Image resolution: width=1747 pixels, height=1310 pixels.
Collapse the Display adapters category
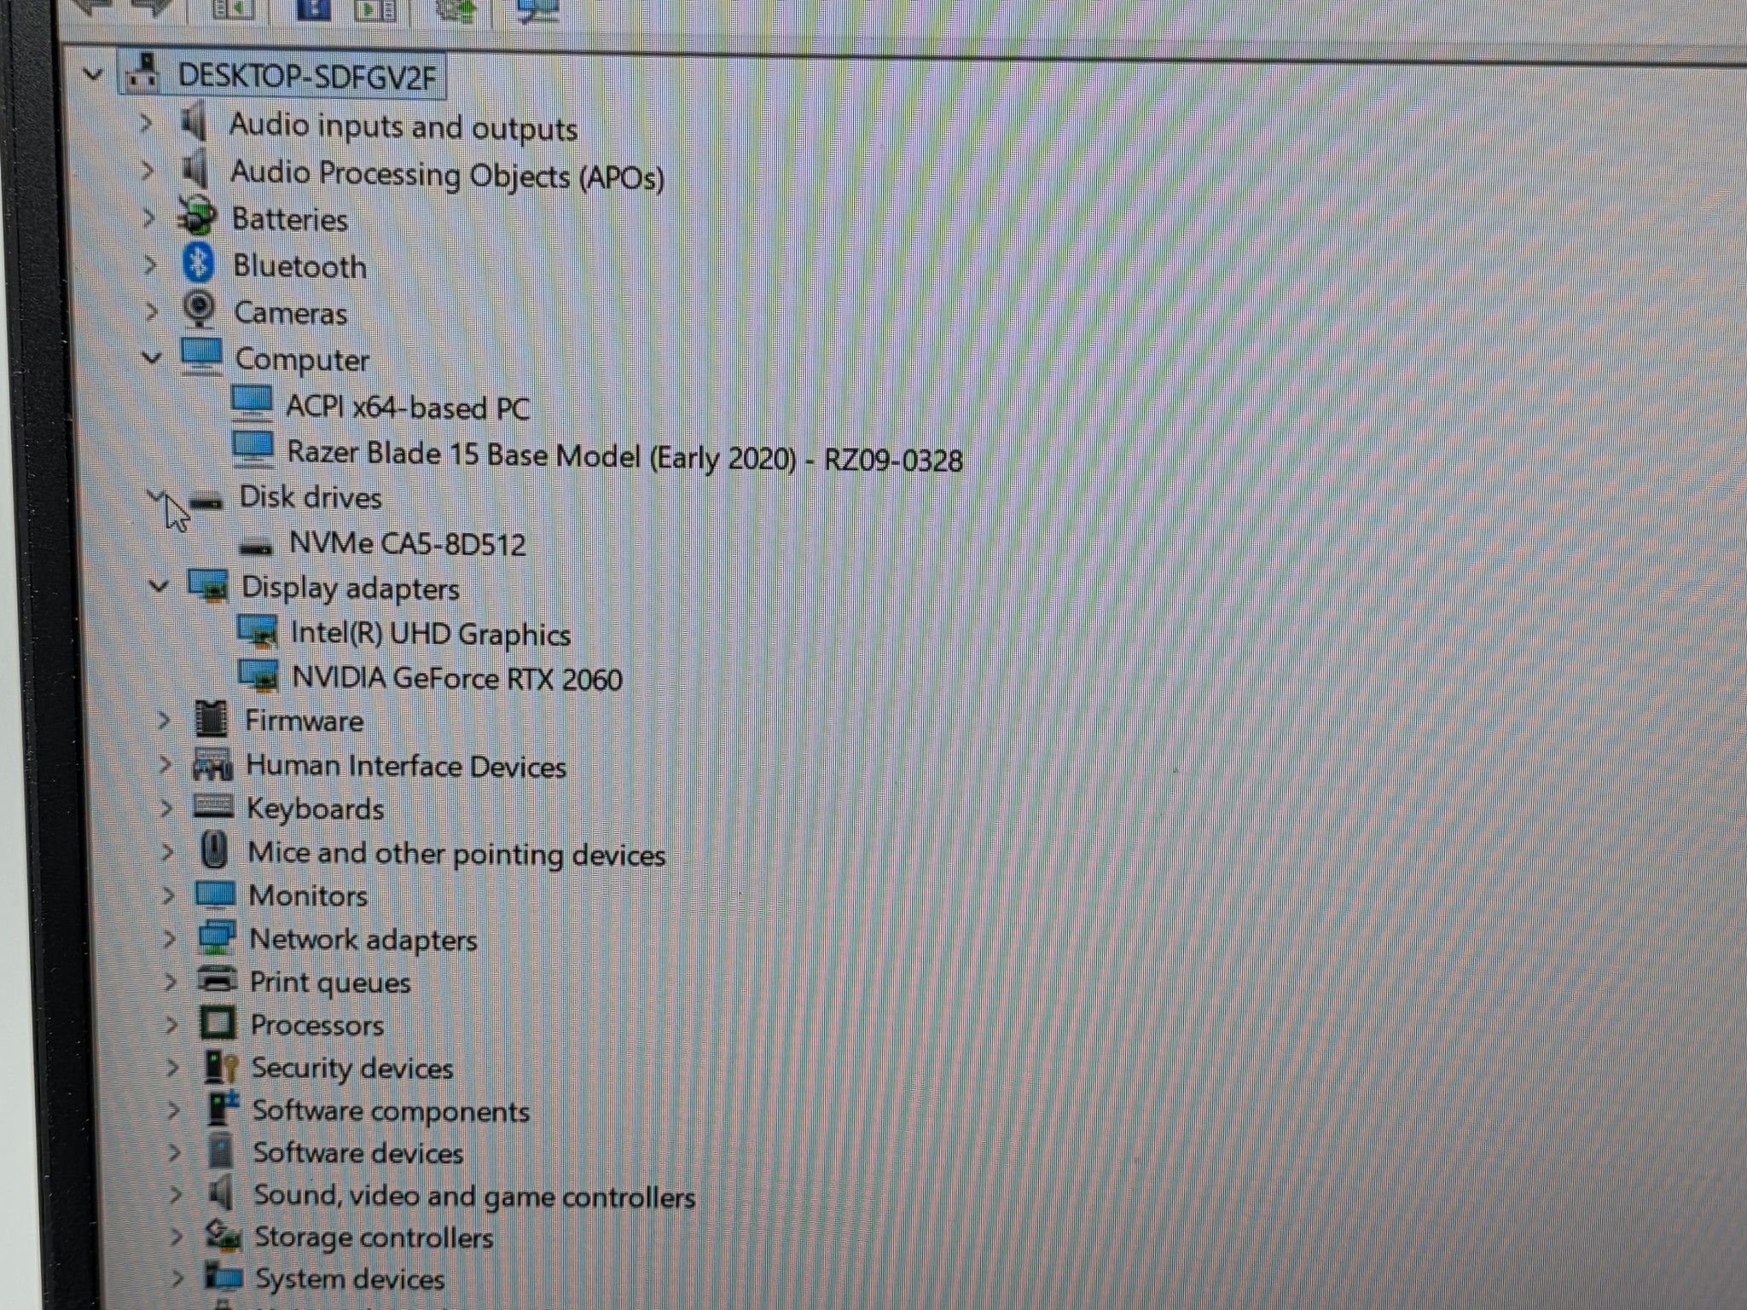click(x=159, y=586)
